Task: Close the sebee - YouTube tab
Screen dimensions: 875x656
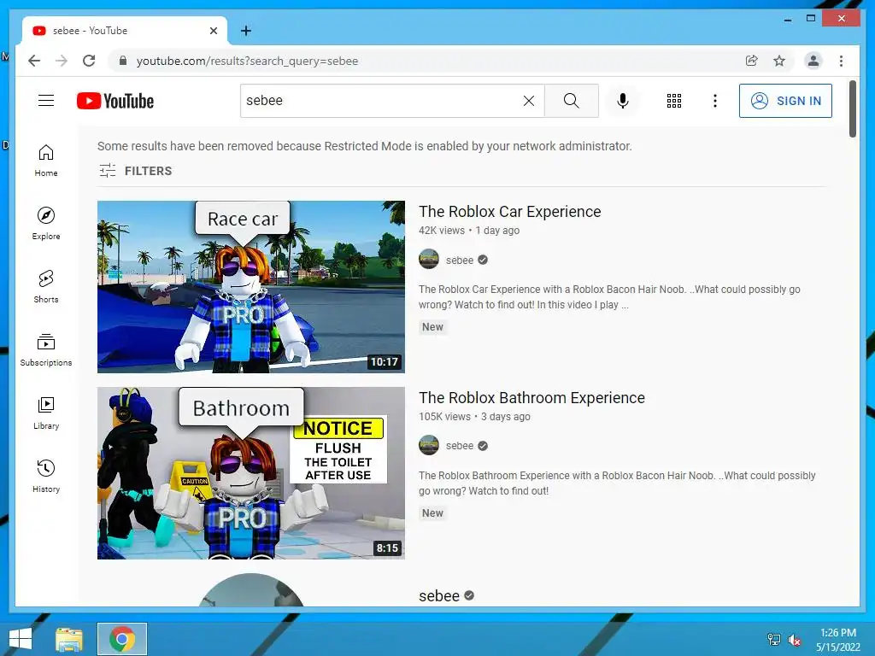Action: (213, 31)
